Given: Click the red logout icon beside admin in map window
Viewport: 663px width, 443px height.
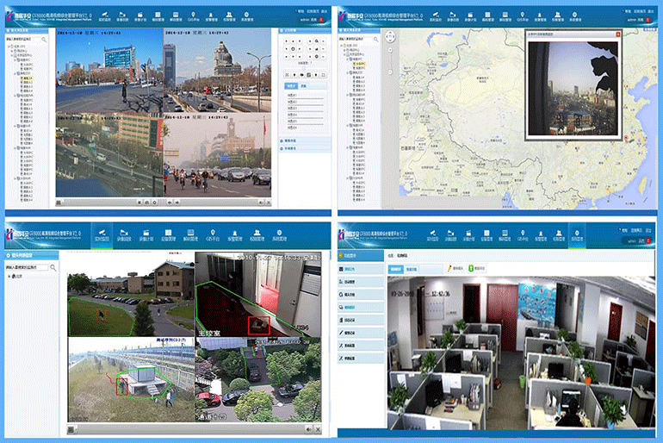Looking at the screenshot, I should click(648, 18).
